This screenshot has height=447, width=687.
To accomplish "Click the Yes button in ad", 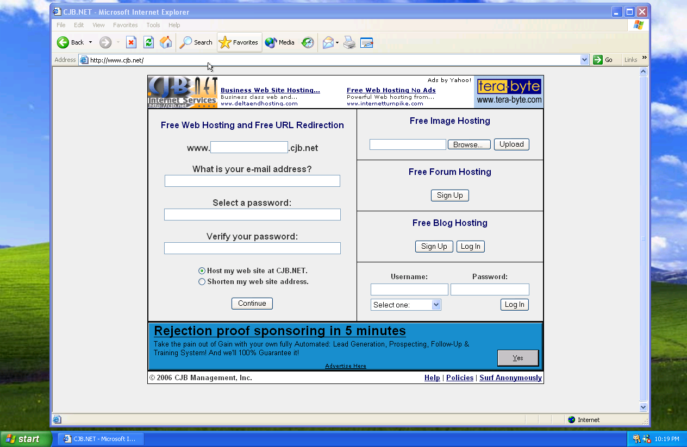I will tap(518, 358).
